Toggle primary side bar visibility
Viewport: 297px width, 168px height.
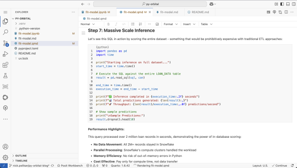click(282, 4)
